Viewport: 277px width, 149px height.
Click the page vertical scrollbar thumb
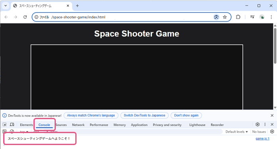click(x=275, y=45)
